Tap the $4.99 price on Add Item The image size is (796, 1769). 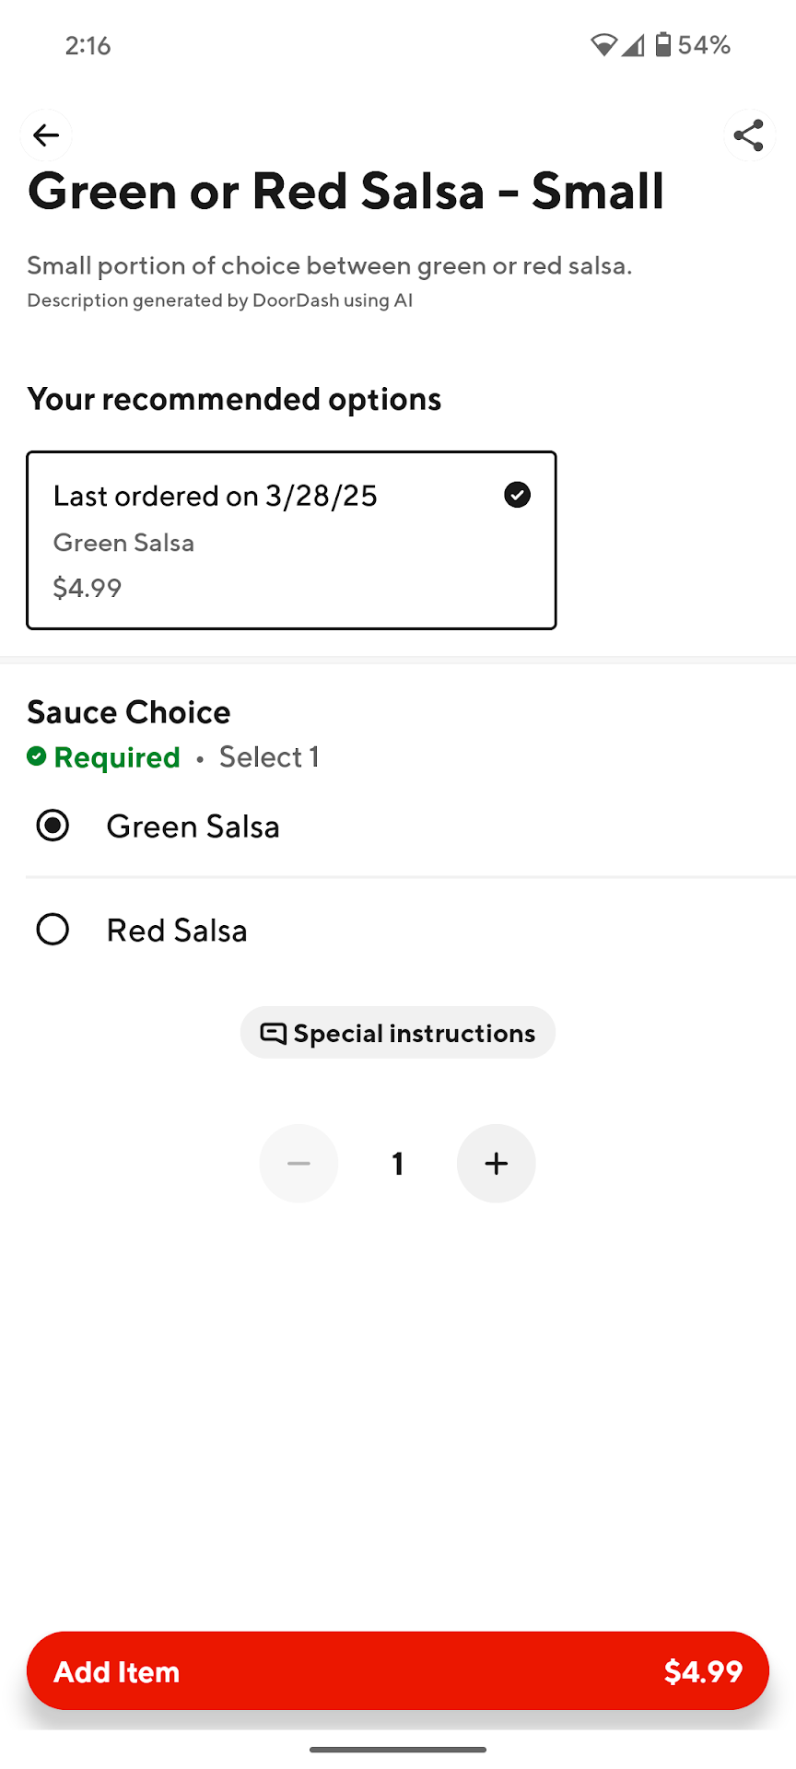(703, 1671)
